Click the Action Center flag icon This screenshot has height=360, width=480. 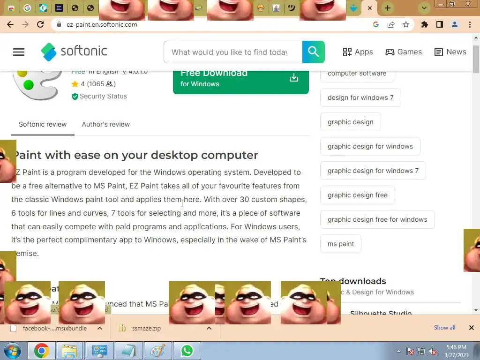click(x=410, y=352)
